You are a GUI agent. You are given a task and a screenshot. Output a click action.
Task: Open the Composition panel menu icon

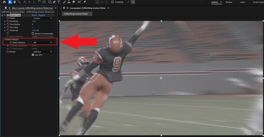108,8
